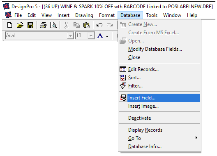
Task: Click the Filter funnel icon
Action: click(x=123, y=86)
